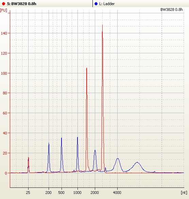Screen dimensions: 189x199
Task: Click the broad blue peak at 4000 nt
Action: point(118,159)
